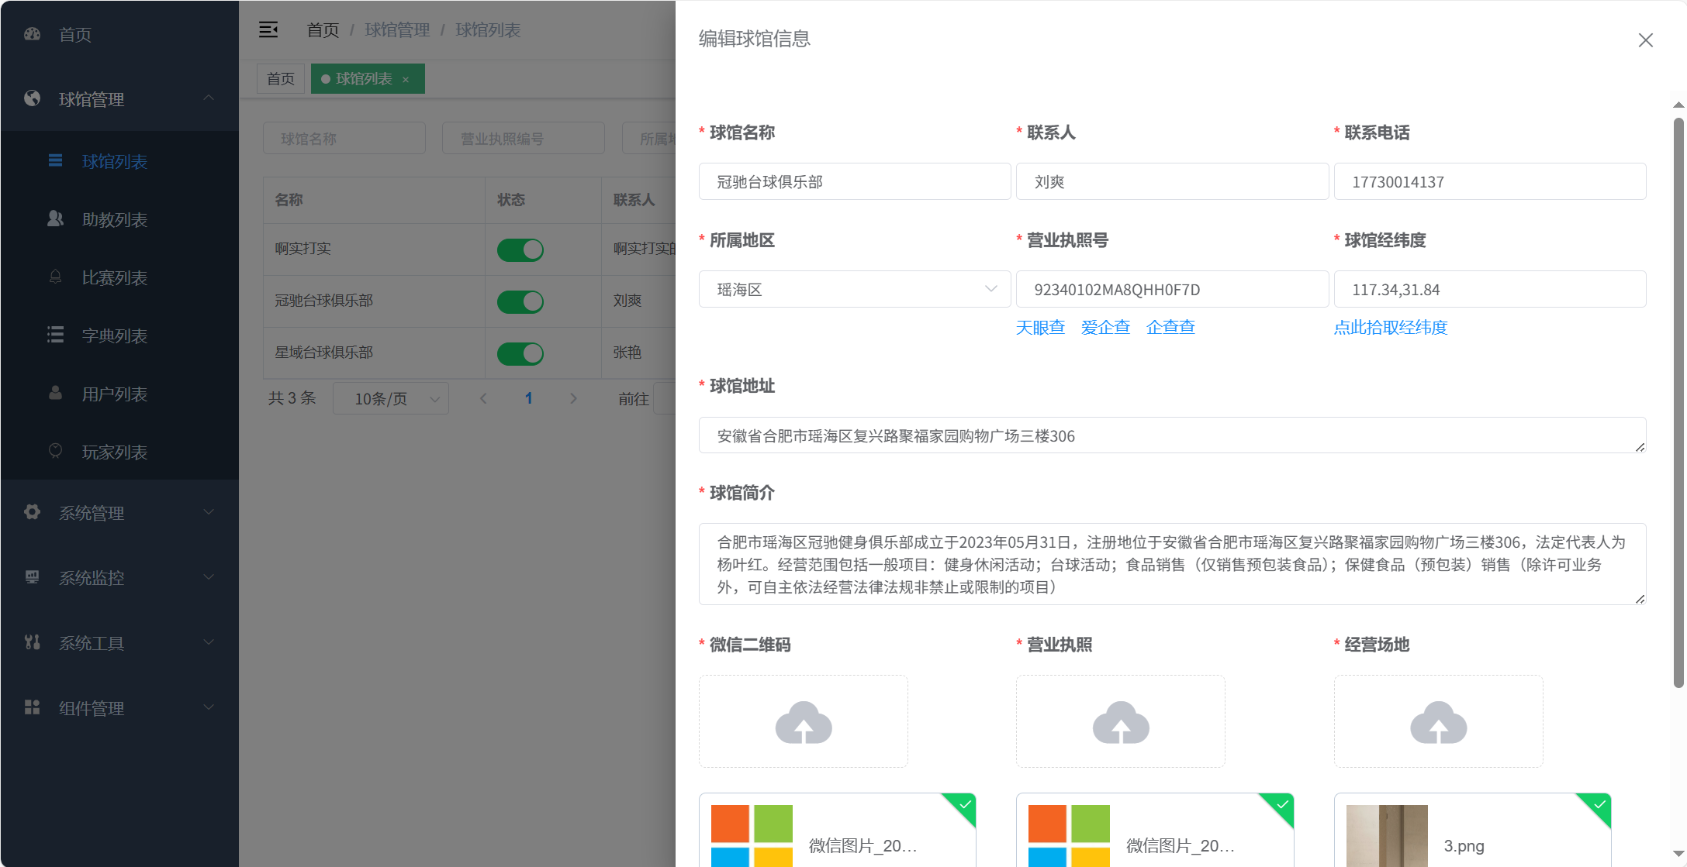
Task: Click the 首页 dashboard icon in sidebar
Action: pyautogui.click(x=32, y=34)
